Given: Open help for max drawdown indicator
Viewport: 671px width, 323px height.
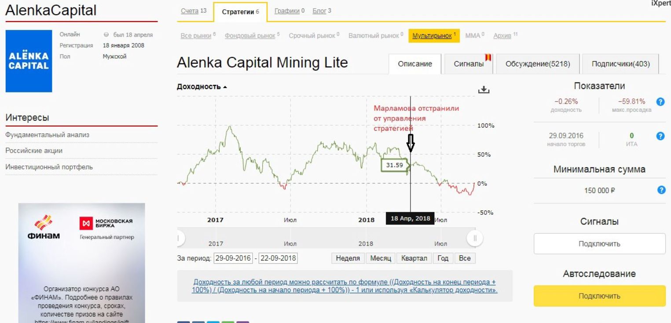Looking at the screenshot, I should (660, 102).
